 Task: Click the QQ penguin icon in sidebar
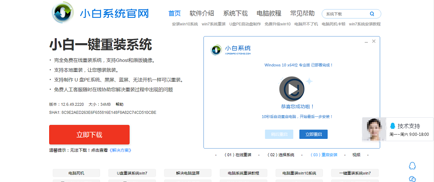click(x=412, y=165)
